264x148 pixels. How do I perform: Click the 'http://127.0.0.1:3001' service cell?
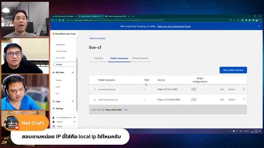(x=168, y=90)
